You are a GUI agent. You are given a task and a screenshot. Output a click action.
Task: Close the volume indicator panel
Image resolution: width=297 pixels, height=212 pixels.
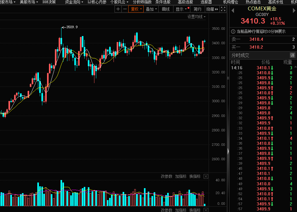[206, 176]
